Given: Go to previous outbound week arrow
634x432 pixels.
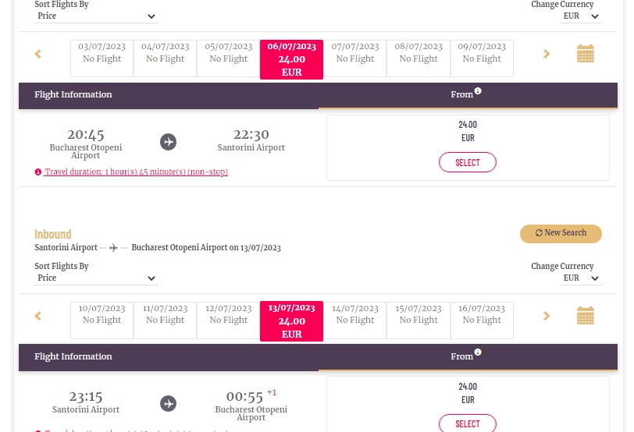Looking at the screenshot, I should click(x=38, y=54).
